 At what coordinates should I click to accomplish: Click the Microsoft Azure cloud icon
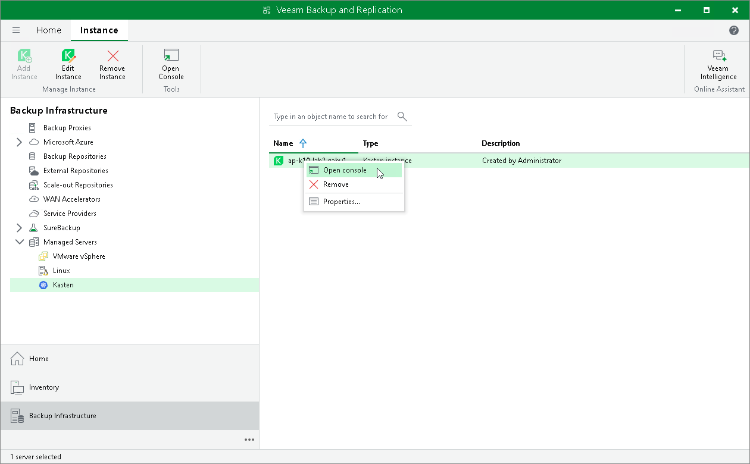34,142
